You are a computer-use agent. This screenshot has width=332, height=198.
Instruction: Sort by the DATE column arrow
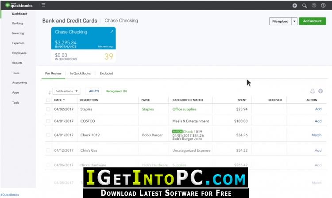pos(64,100)
